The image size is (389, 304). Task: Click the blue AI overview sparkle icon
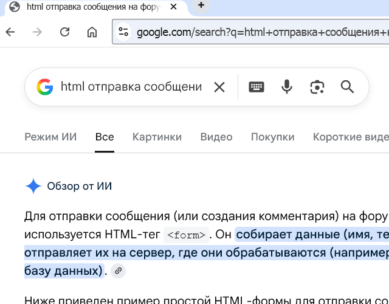(33, 186)
